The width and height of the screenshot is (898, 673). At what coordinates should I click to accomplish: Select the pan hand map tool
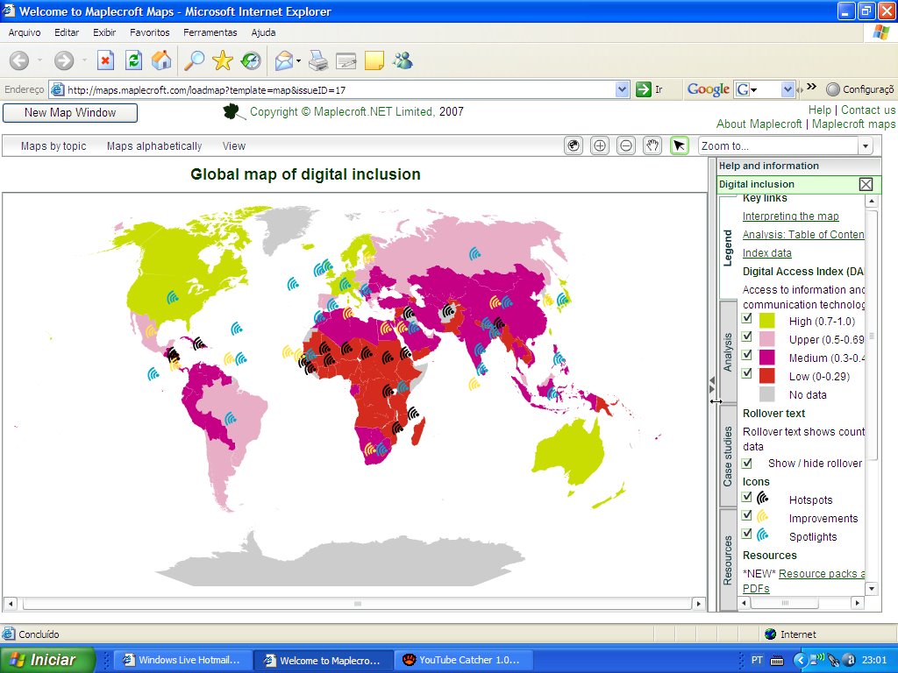(652, 146)
